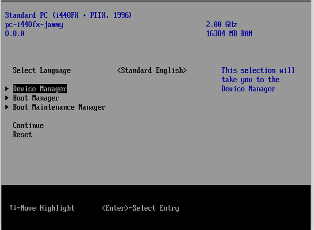This screenshot has height=230, width=314.
Task: Open the Standard English language selector
Action: (152, 70)
